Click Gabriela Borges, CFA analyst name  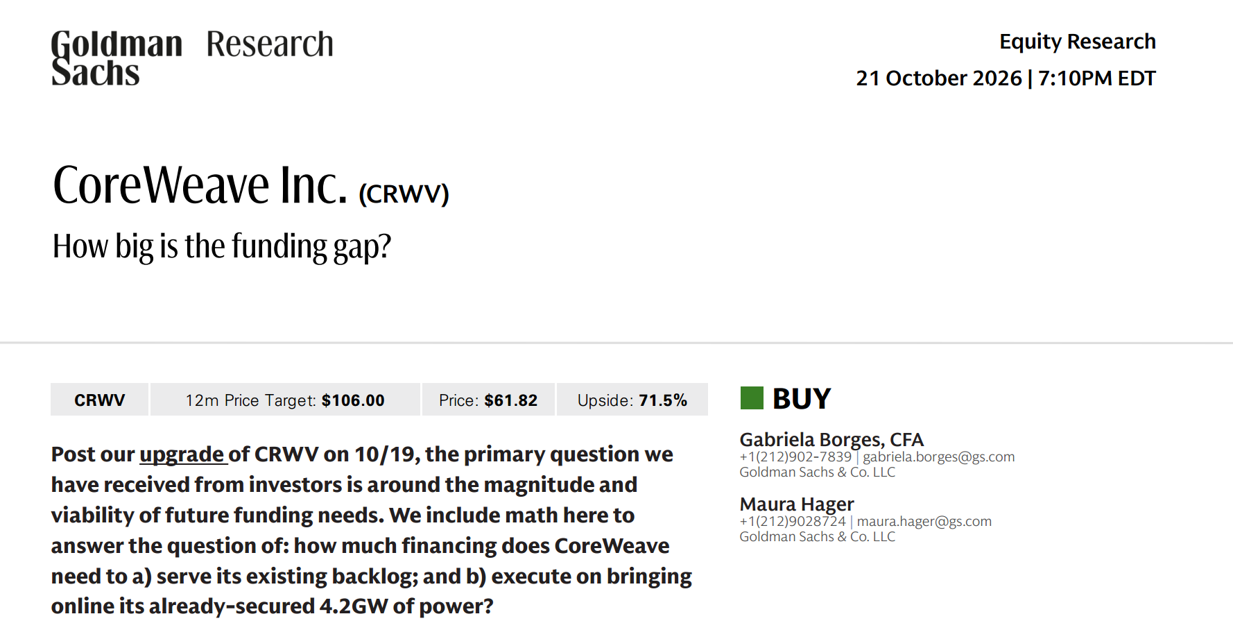[x=831, y=439]
